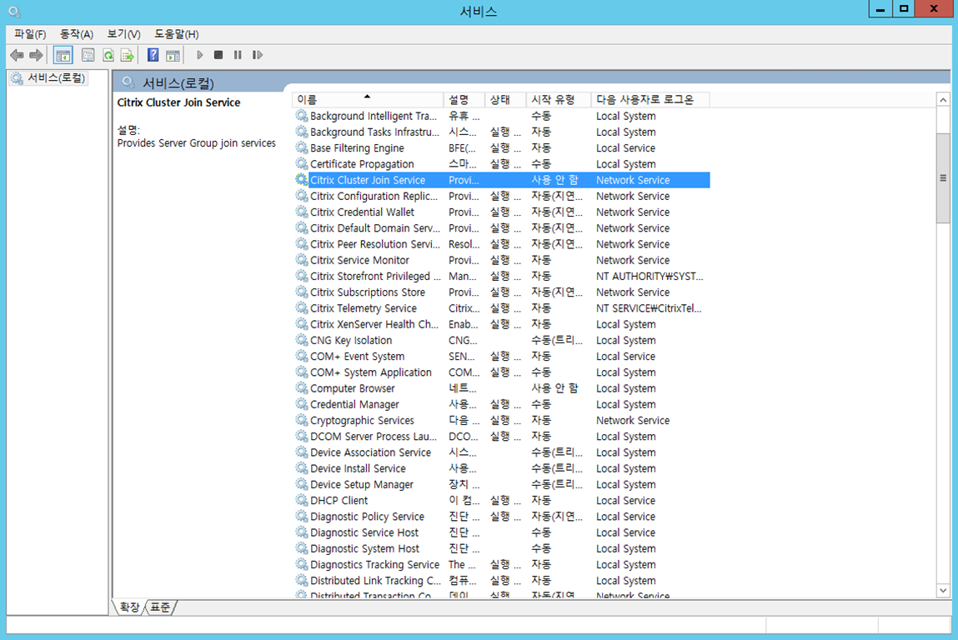Screen dimensions: 958x640
Task: Select Diagnostic Service Host row
Action: (501, 532)
